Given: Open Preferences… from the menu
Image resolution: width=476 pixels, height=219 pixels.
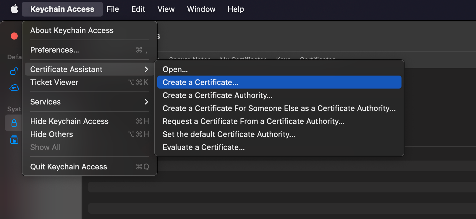Looking at the screenshot, I should (x=89, y=50).
